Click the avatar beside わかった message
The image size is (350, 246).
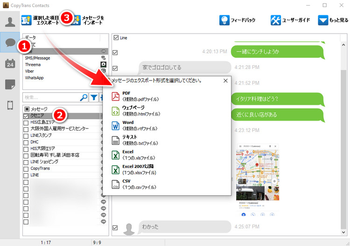pyautogui.click(x=129, y=229)
